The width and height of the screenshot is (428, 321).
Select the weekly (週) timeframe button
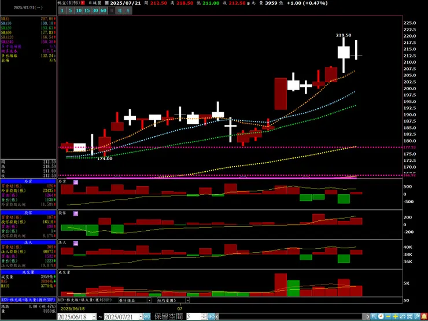pyautogui.click(x=120, y=10)
